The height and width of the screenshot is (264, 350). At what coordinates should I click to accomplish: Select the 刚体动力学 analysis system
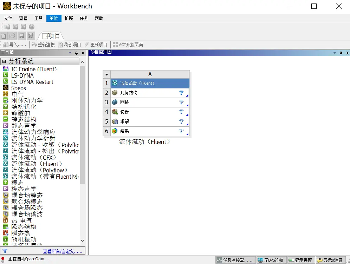tap(27, 100)
